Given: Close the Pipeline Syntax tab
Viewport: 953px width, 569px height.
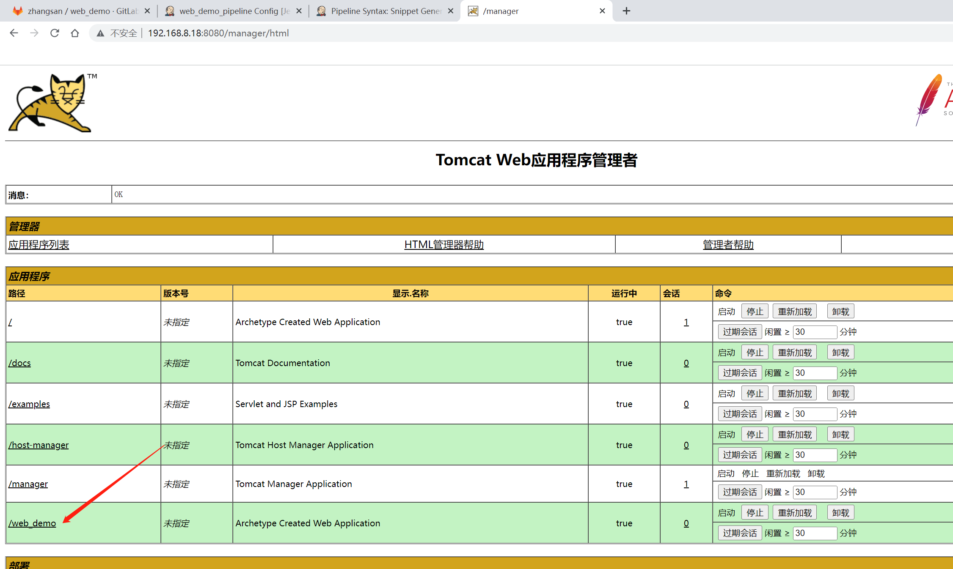Looking at the screenshot, I should (x=451, y=11).
